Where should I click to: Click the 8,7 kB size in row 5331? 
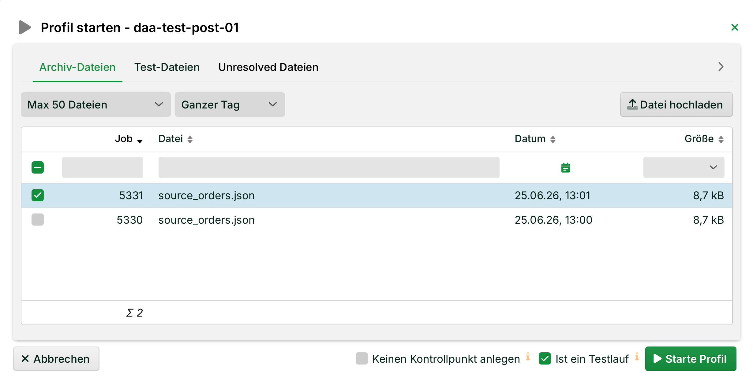708,196
